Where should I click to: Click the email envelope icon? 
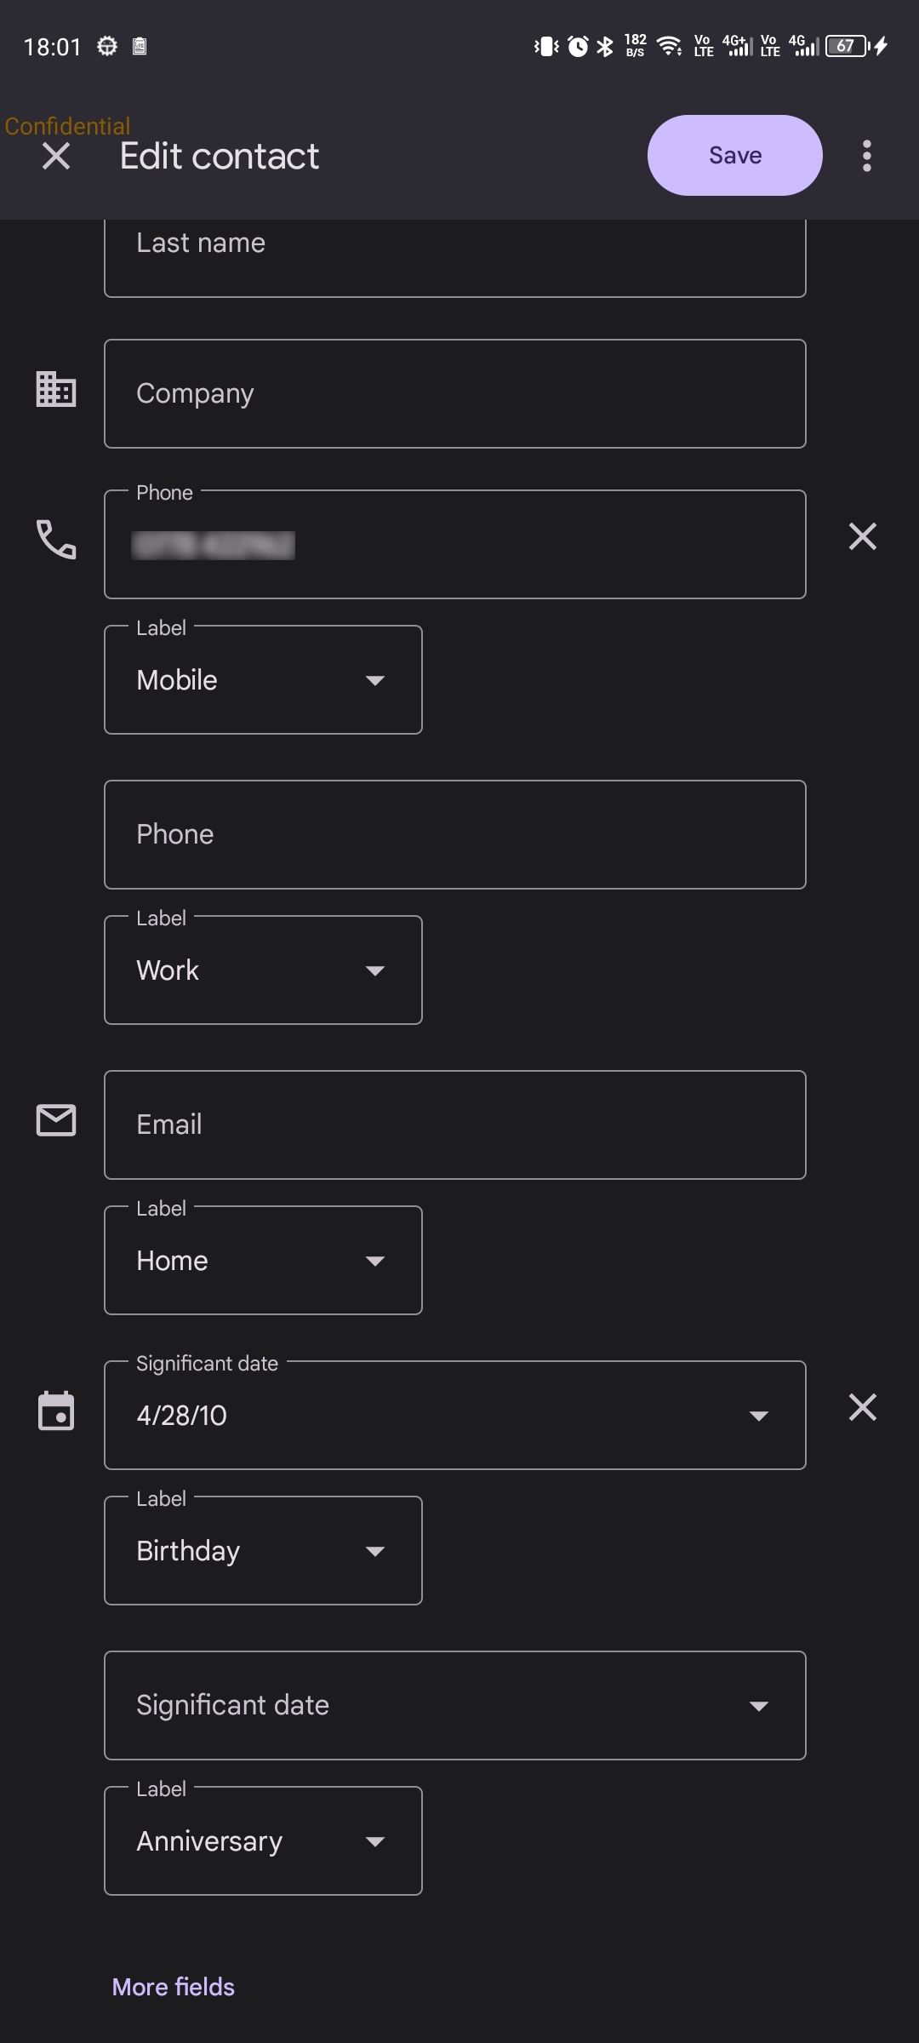tap(55, 1121)
